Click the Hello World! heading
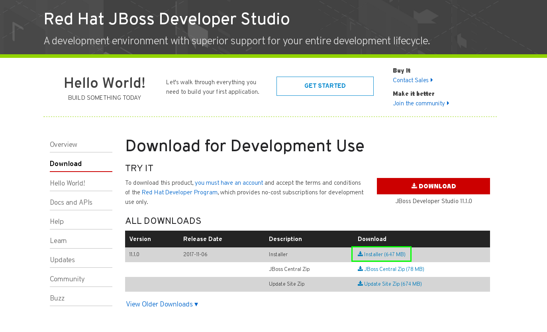Image resolution: width=547 pixels, height=332 pixels. click(104, 83)
